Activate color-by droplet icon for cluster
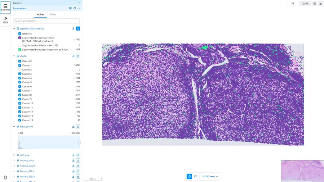324x182 pixels. pyautogui.click(x=78, y=56)
